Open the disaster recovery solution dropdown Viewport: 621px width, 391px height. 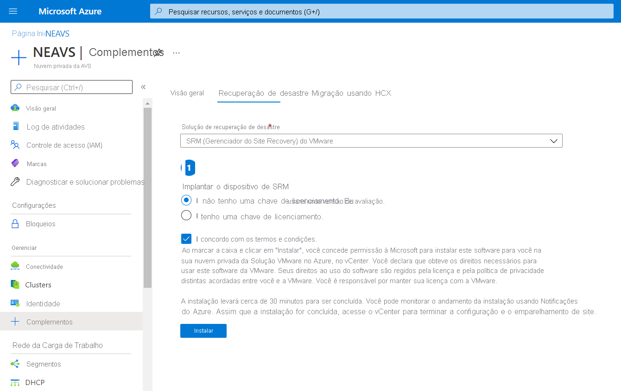coord(371,141)
